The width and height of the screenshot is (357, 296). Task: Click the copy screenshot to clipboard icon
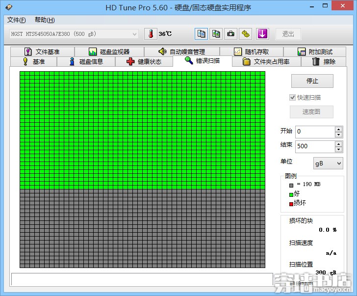[x=216, y=34]
